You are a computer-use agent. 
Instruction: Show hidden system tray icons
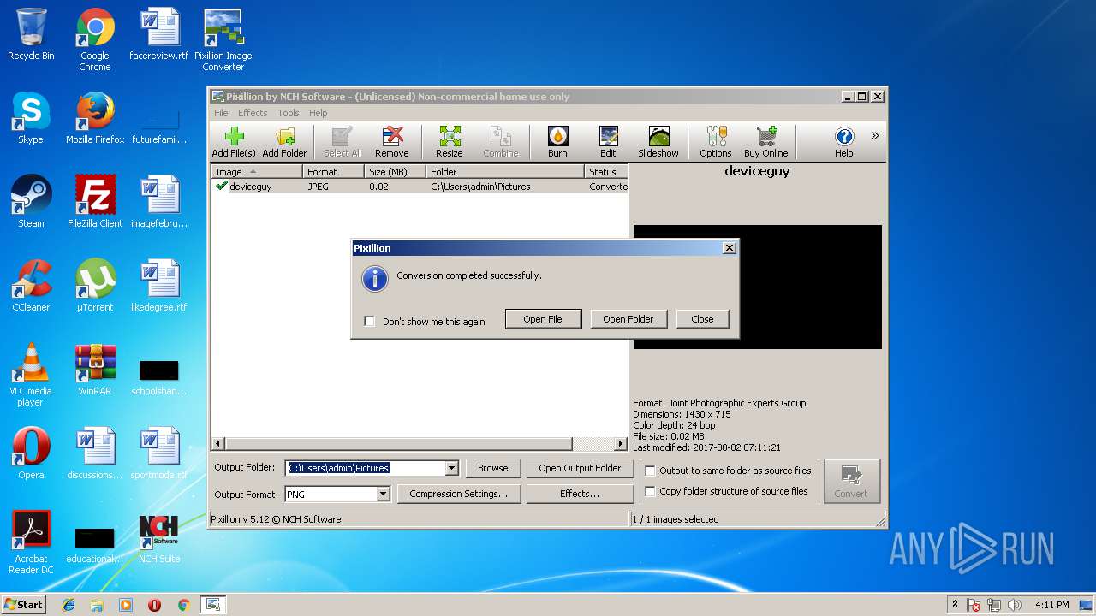tap(955, 605)
